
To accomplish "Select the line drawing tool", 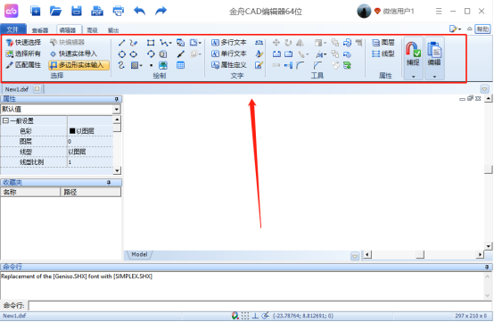I will pyautogui.click(x=121, y=43).
